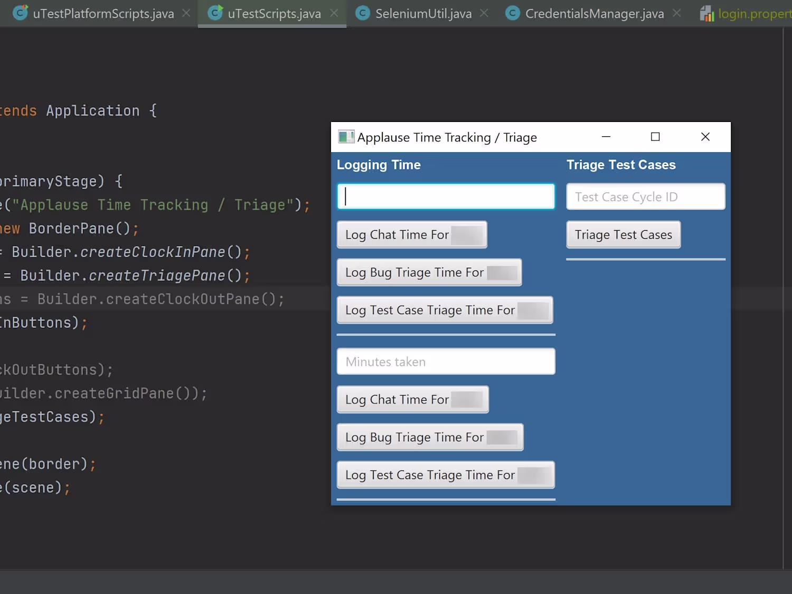Click Log Bug Triage Time For above Minutes taken
The width and height of the screenshot is (792, 594).
point(429,272)
